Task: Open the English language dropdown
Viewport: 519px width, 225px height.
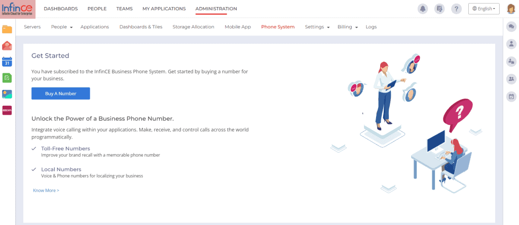Action: click(484, 9)
